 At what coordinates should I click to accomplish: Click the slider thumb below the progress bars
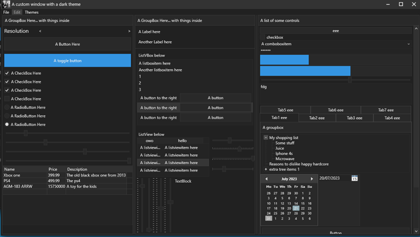(x=350, y=79)
